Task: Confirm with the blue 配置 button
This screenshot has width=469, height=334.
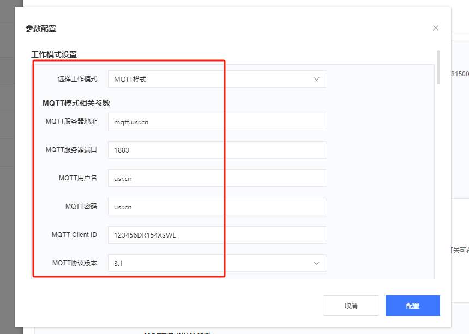Action: (x=412, y=306)
